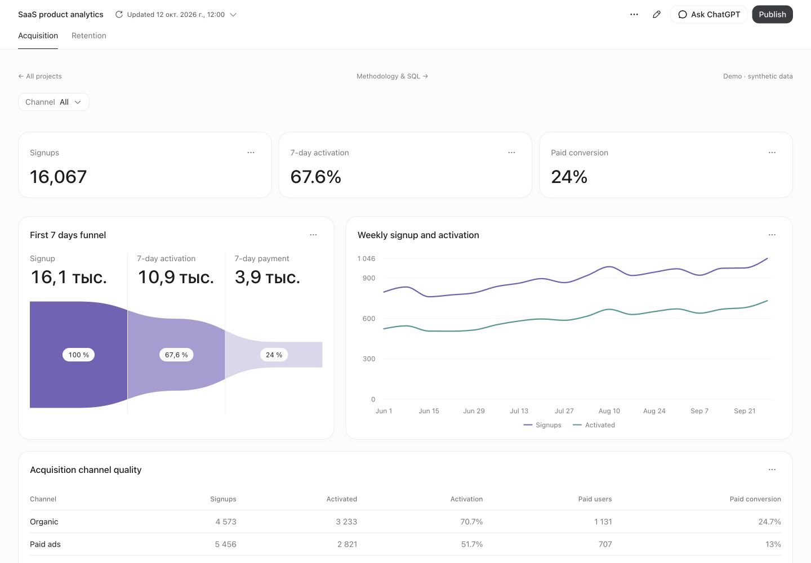The width and height of the screenshot is (811, 563).
Task: Click the 16,067 signups value
Action: pos(59,177)
